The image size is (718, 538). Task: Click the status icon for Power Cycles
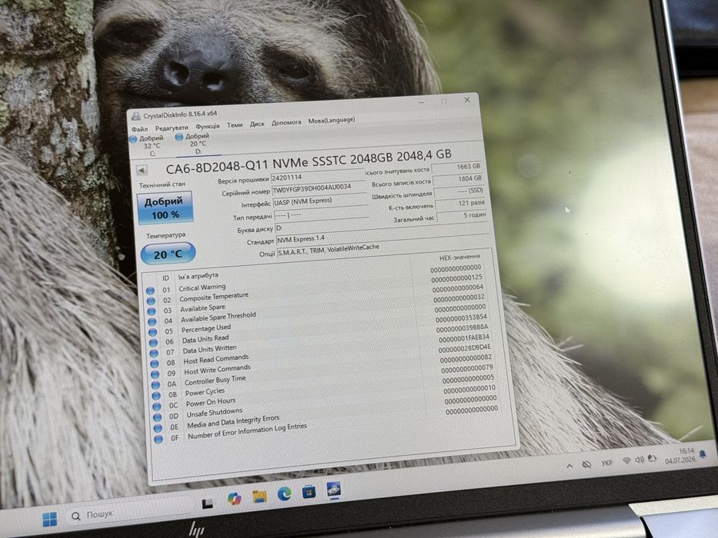tap(156, 396)
